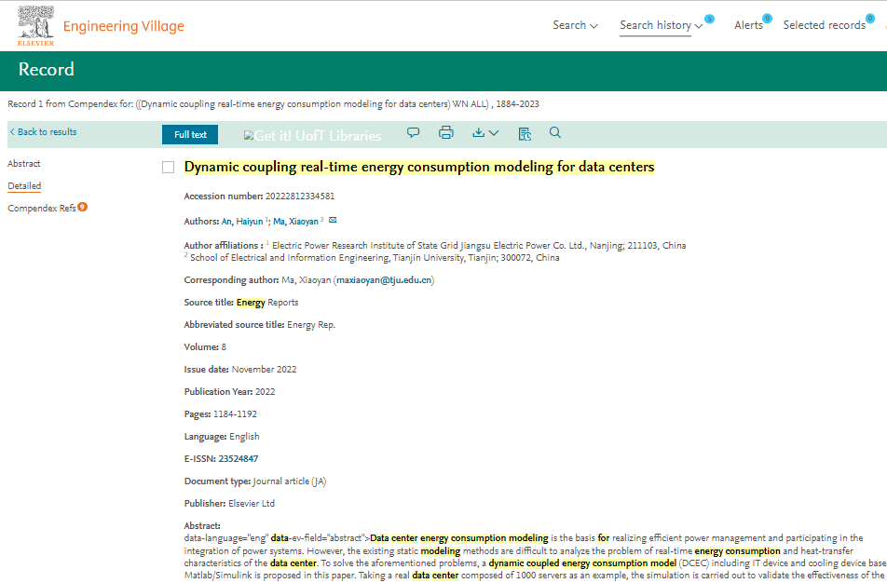Click the Language English value
The height and width of the screenshot is (583, 887).
pos(244,437)
